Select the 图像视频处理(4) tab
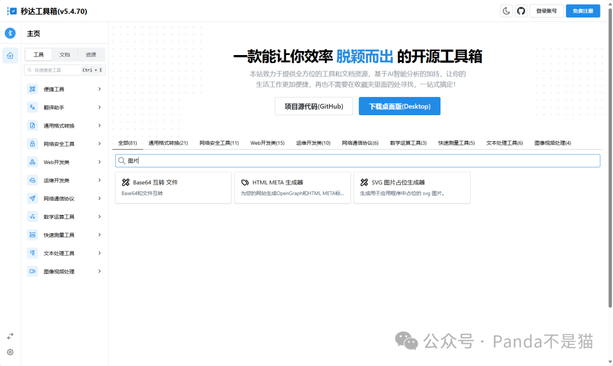 (x=552, y=143)
